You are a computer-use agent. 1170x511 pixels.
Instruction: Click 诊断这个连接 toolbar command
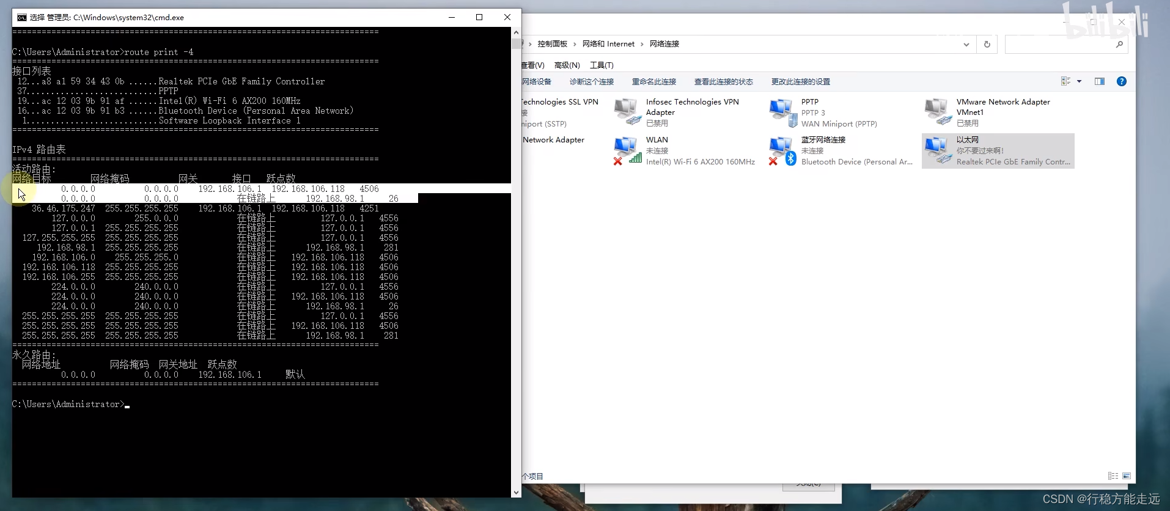coord(591,81)
